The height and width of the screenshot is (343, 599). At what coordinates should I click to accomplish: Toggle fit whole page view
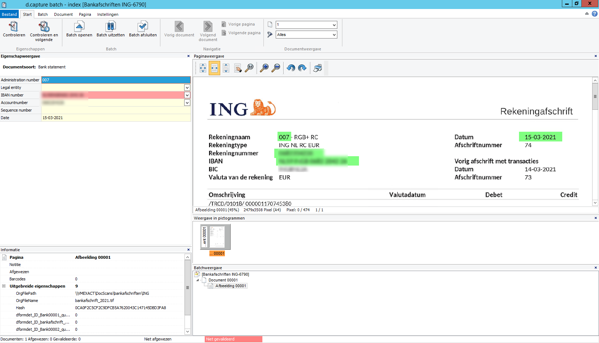203,68
